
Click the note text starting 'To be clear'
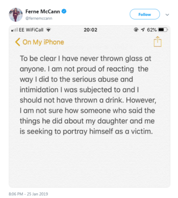[x=88, y=95]
